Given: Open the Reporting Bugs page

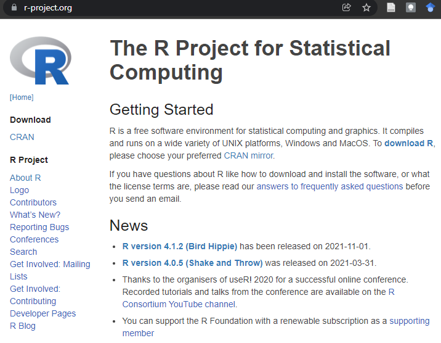Looking at the screenshot, I should click(39, 227).
